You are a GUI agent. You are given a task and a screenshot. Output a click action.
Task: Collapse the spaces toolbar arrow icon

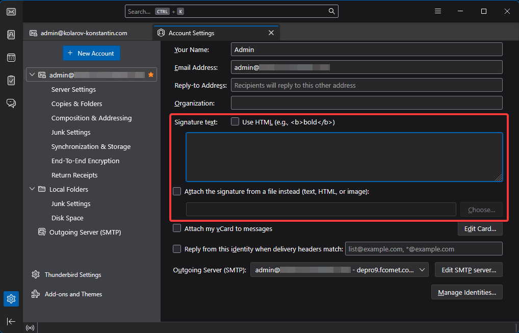tap(11, 321)
